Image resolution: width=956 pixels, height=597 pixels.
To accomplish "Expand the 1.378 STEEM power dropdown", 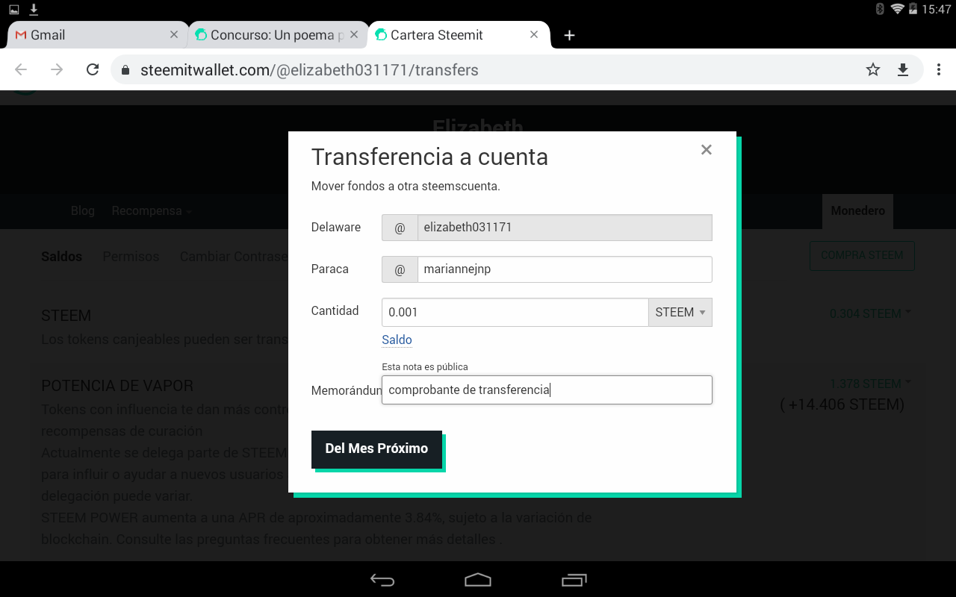I will [871, 384].
